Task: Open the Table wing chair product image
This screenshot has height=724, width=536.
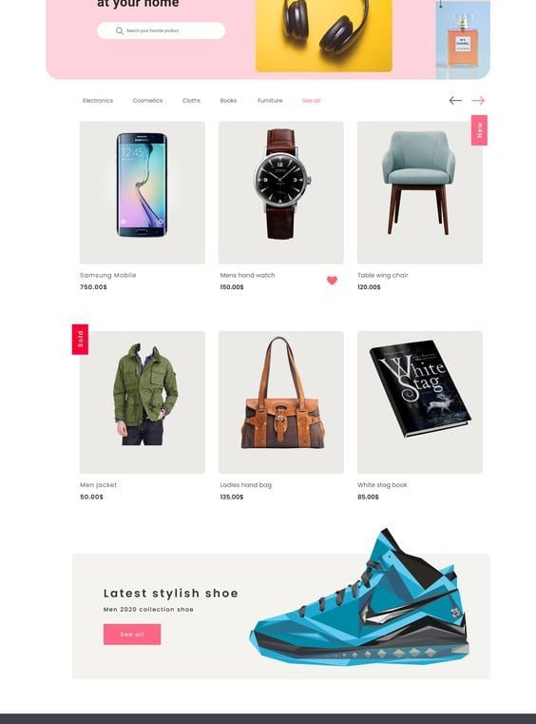Action: pos(420,192)
